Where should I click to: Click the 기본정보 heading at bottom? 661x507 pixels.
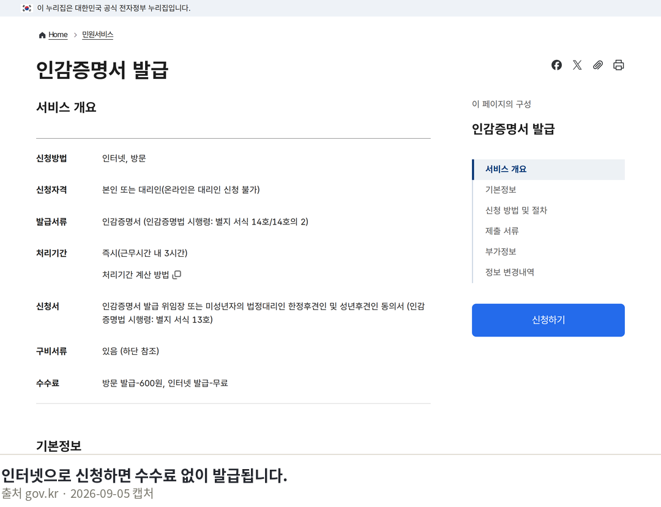coord(59,446)
